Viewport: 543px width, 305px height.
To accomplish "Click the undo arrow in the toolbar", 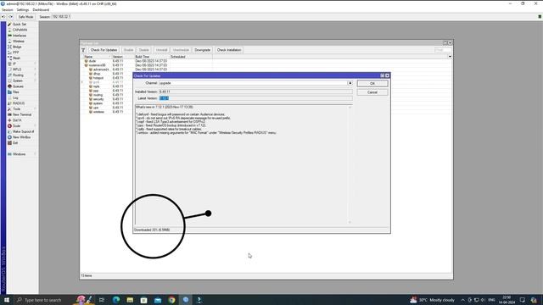I will (x=3, y=17).
